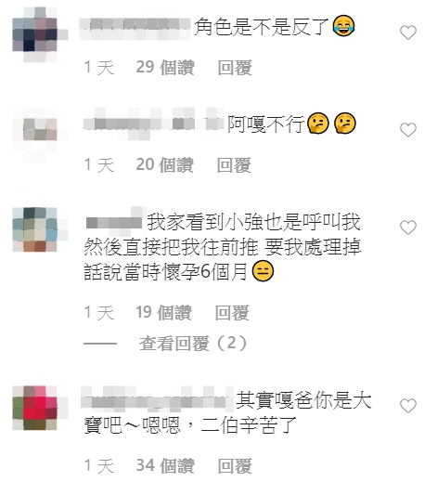Expand the '查看回覆 (2)' replies

tap(193, 343)
